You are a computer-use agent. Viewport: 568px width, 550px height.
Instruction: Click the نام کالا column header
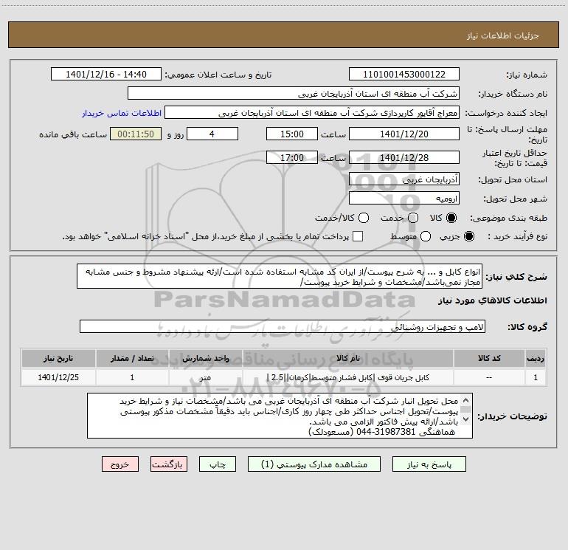tap(347, 358)
